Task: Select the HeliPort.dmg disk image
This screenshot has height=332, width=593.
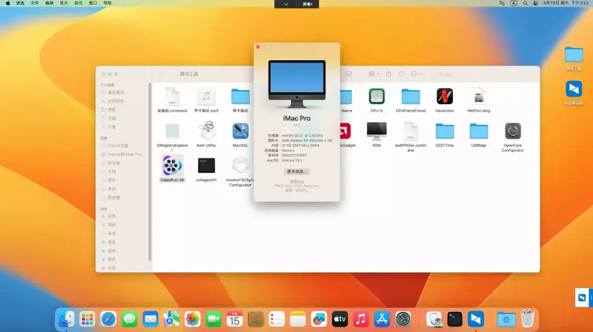Action: pyautogui.click(x=478, y=97)
